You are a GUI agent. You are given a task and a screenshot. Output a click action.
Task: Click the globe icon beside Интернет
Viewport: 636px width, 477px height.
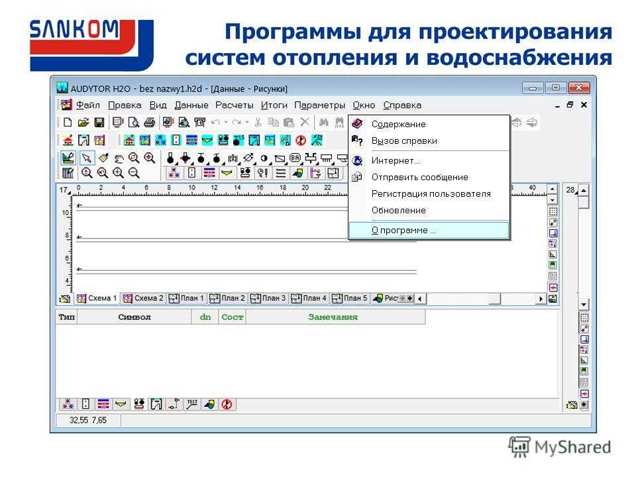tap(357, 160)
